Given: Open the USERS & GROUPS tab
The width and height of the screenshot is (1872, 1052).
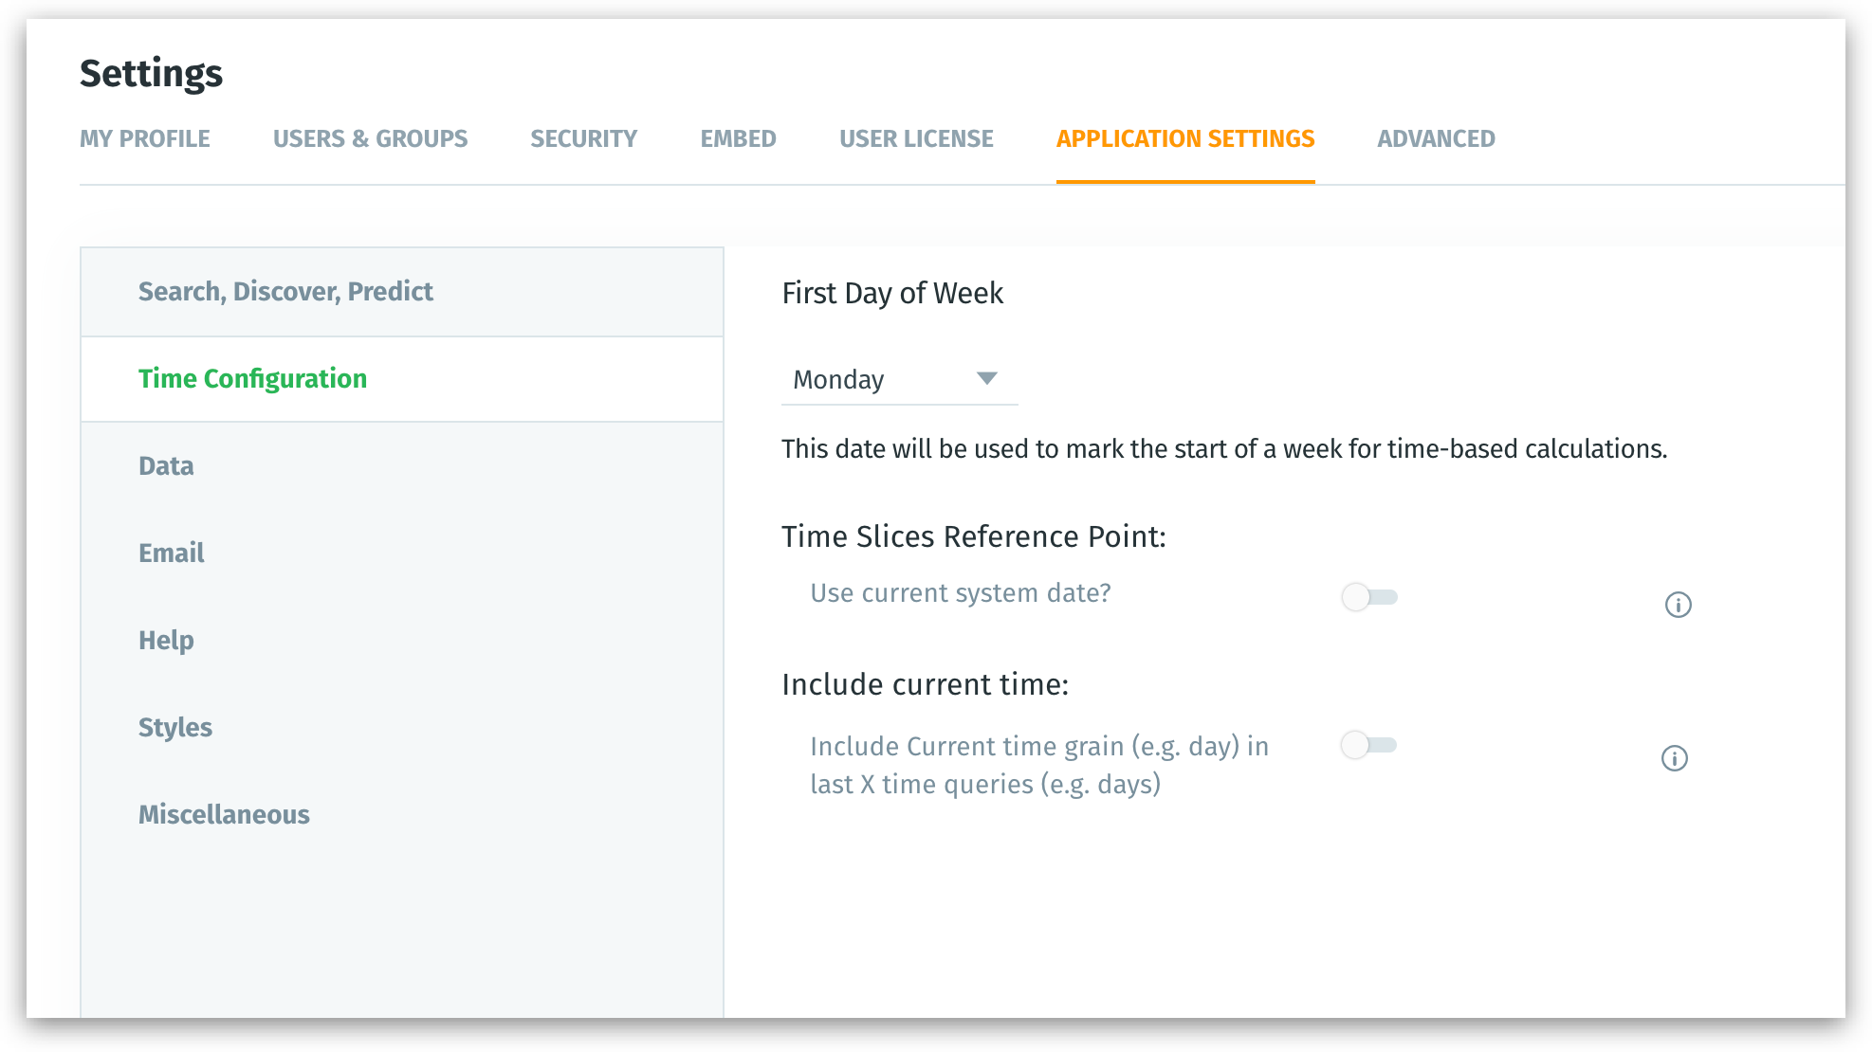Looking at the screenshot, I should pos(370,138).
